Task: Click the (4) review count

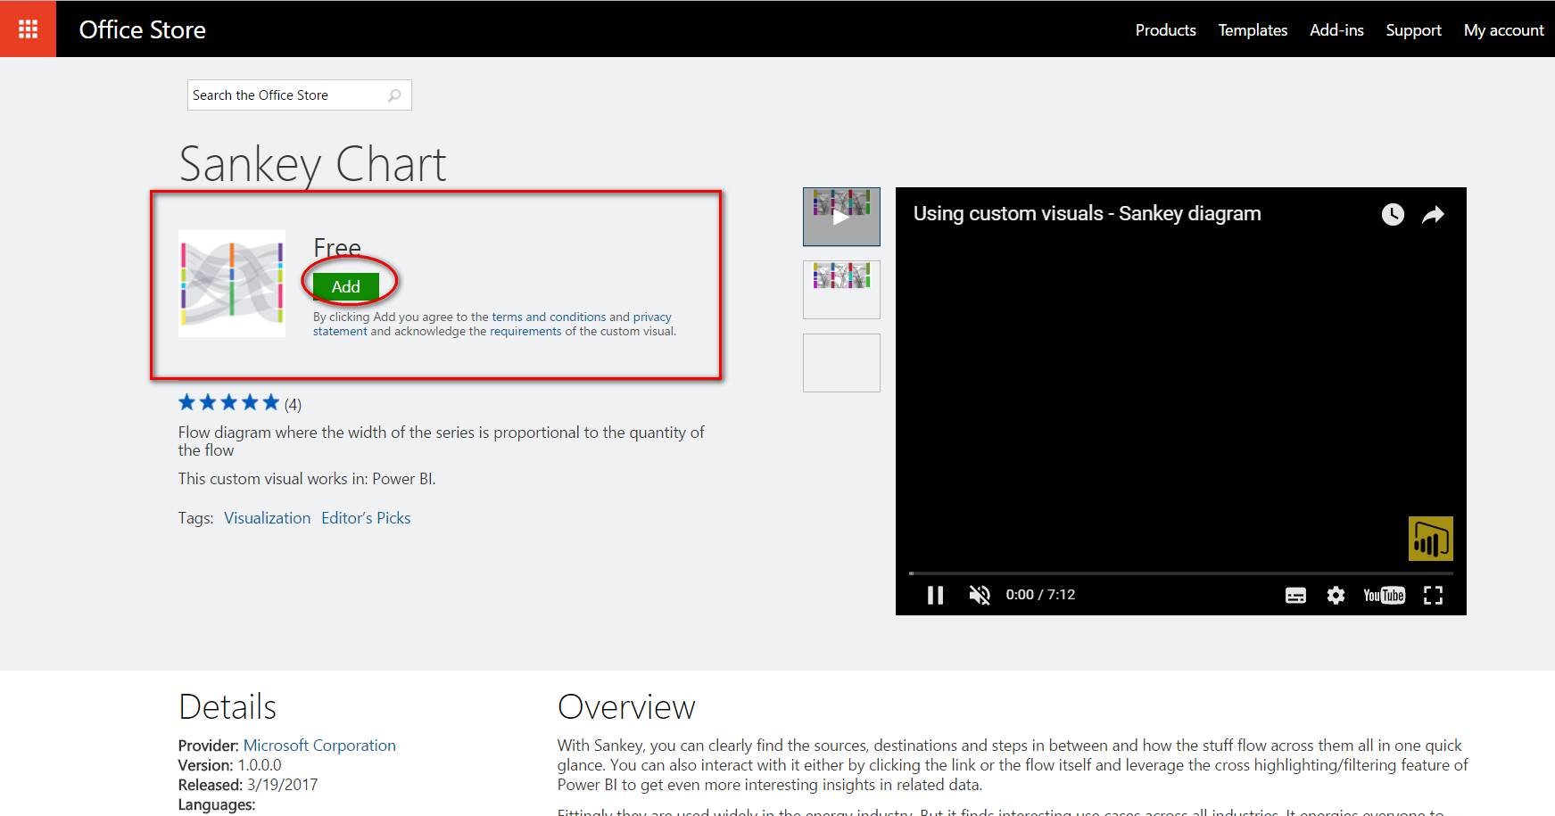Action: tap(293, 405)
